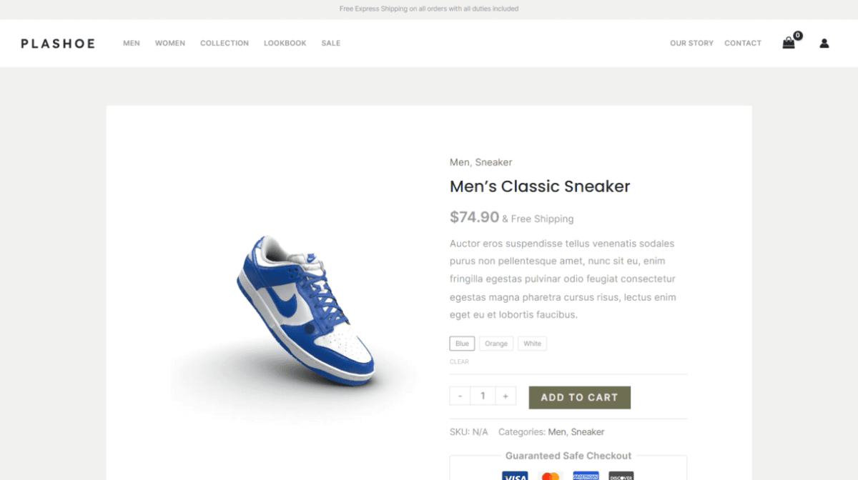Pick the White color variant
858x480 pixels.
533,344
